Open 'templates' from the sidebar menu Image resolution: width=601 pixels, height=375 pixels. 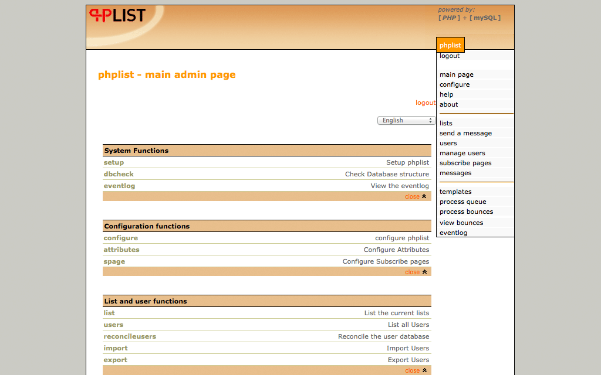pos(455,192)
